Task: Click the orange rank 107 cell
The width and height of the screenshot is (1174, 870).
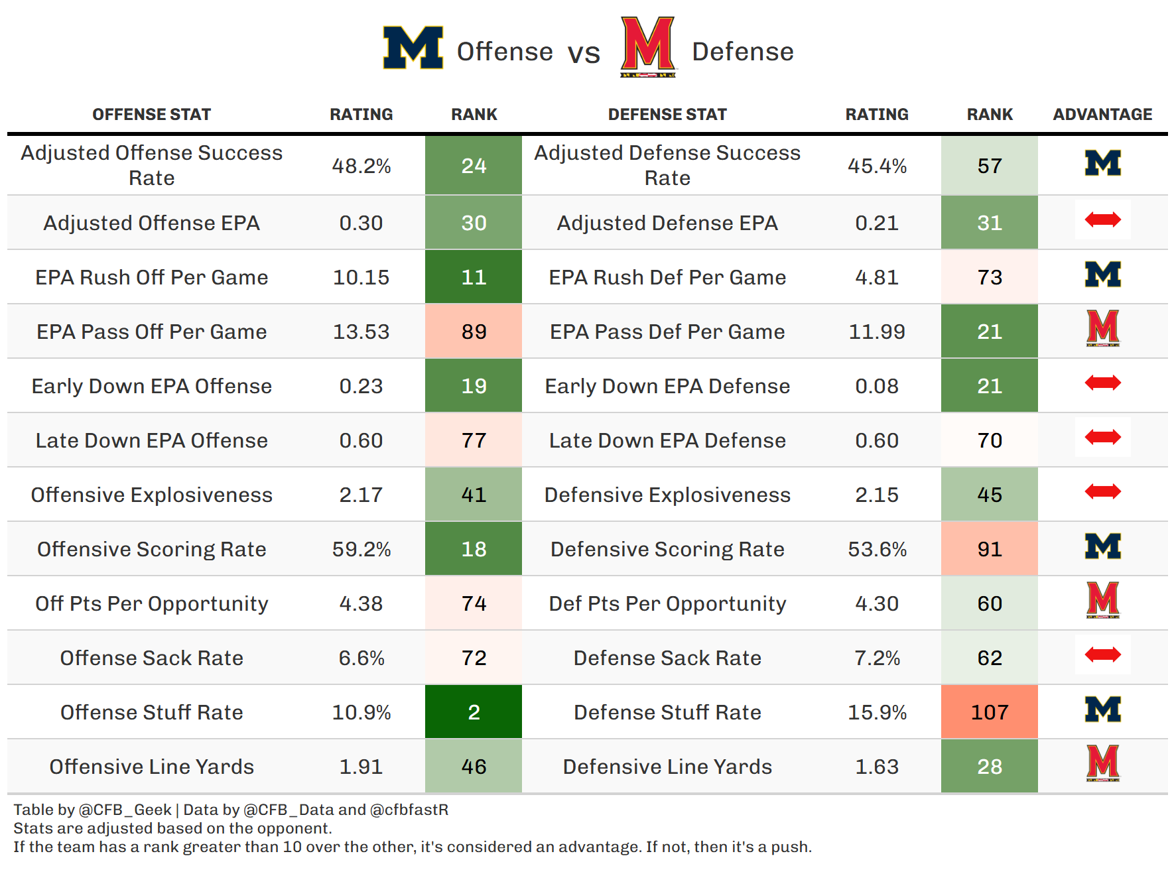Action: point(990,712)
